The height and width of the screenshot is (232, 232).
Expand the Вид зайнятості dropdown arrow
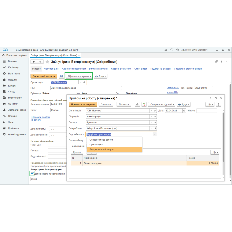155,134
